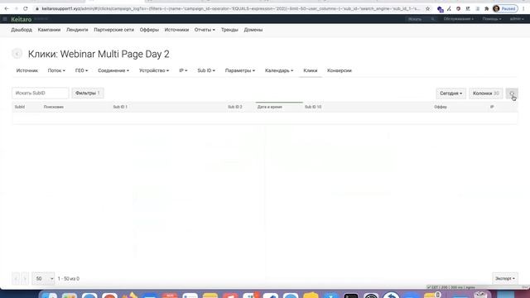Bookmark the page with the star icon
Viewport: 530px width, 298px height.
pyautogui.click(x=427, y=8)
